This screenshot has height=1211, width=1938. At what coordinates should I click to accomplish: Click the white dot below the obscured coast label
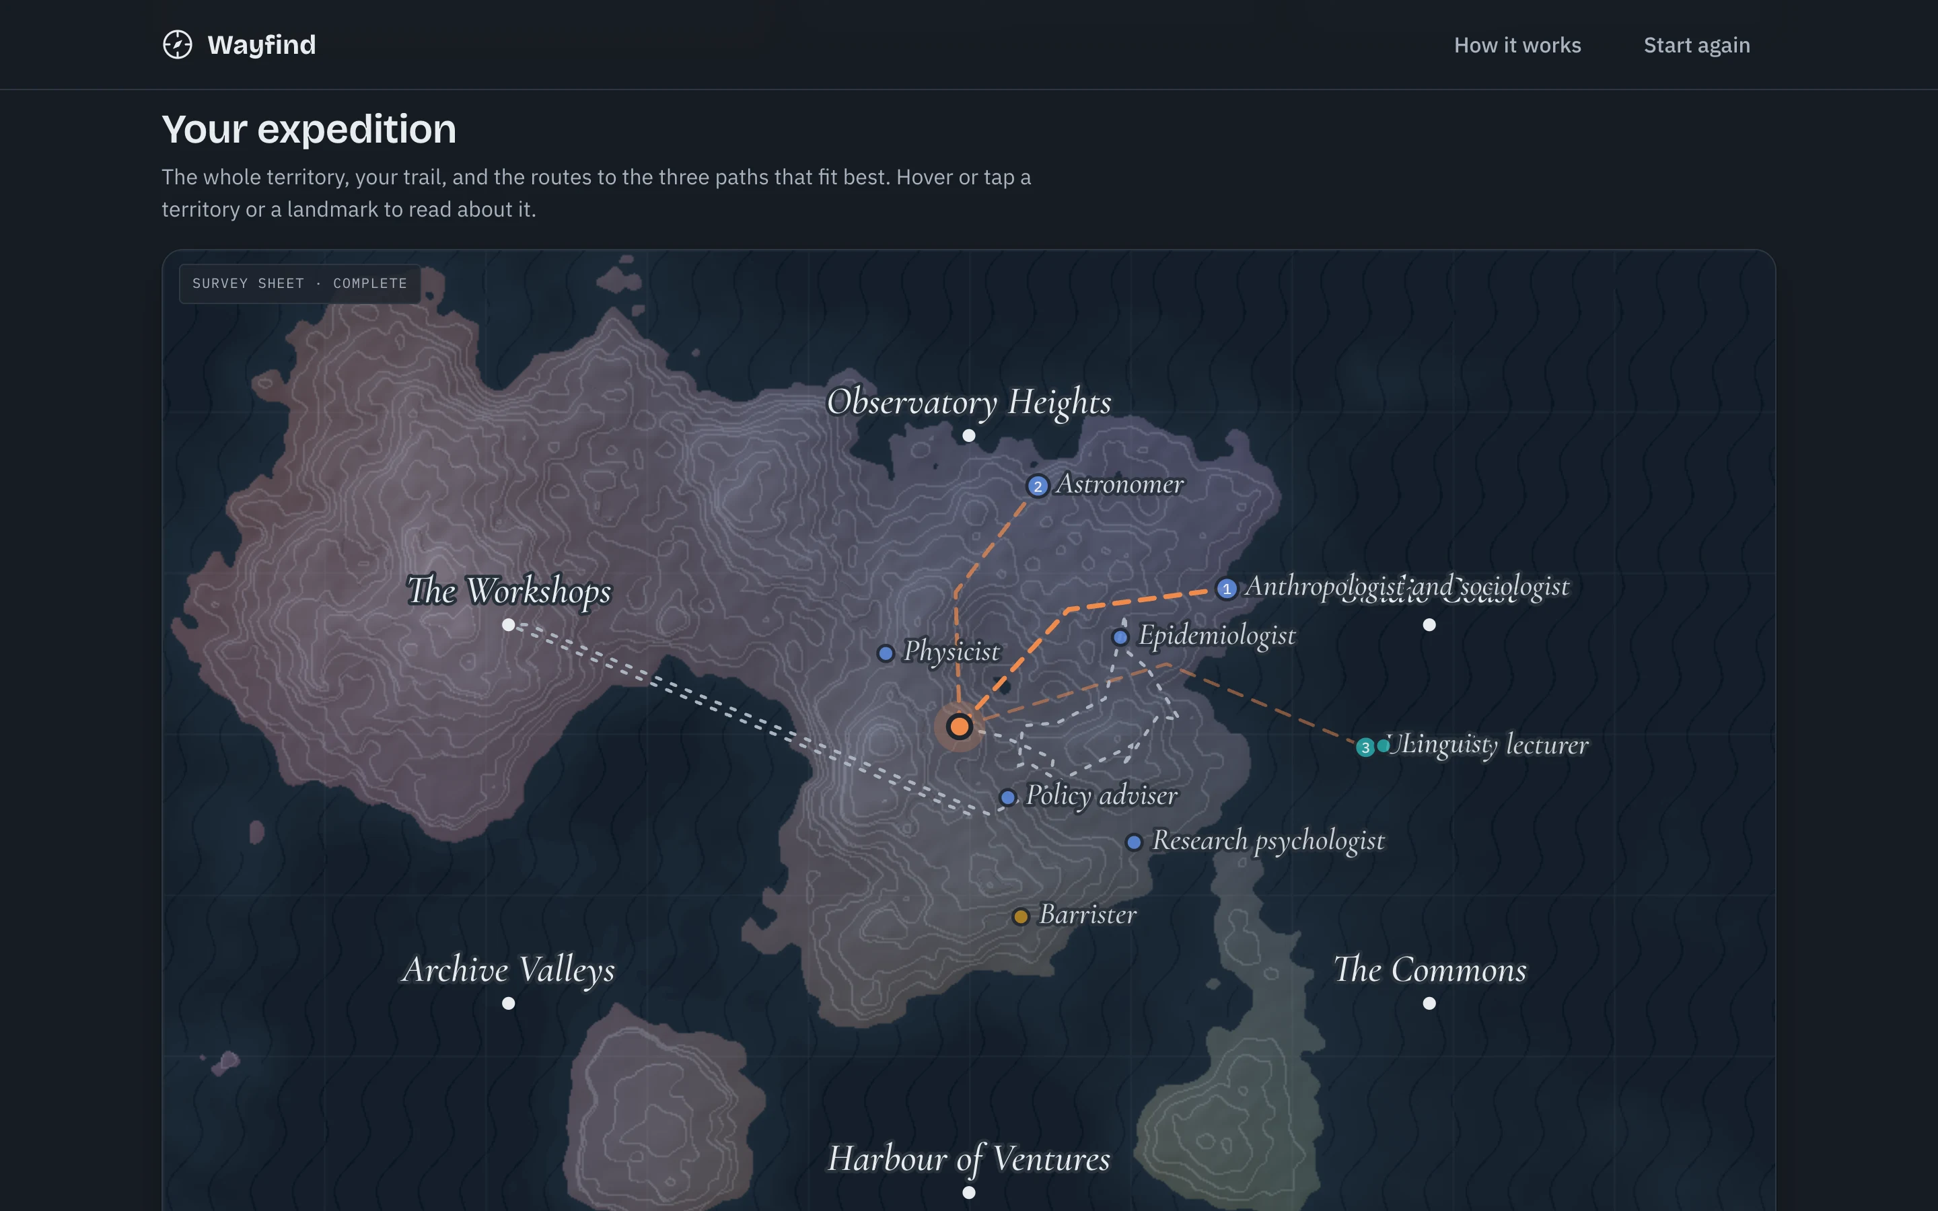point(1429,625)
